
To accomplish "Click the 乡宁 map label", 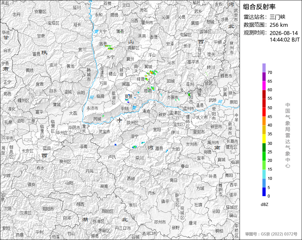I will [x=111, y=57].
